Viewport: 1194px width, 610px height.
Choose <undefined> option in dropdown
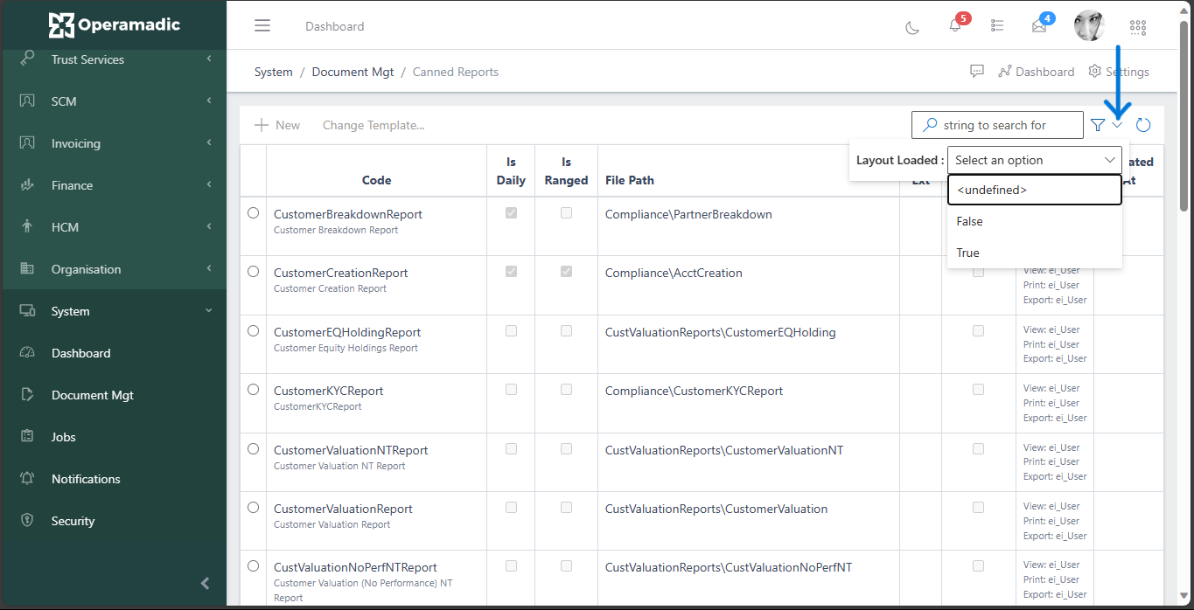coord(1034,190)
